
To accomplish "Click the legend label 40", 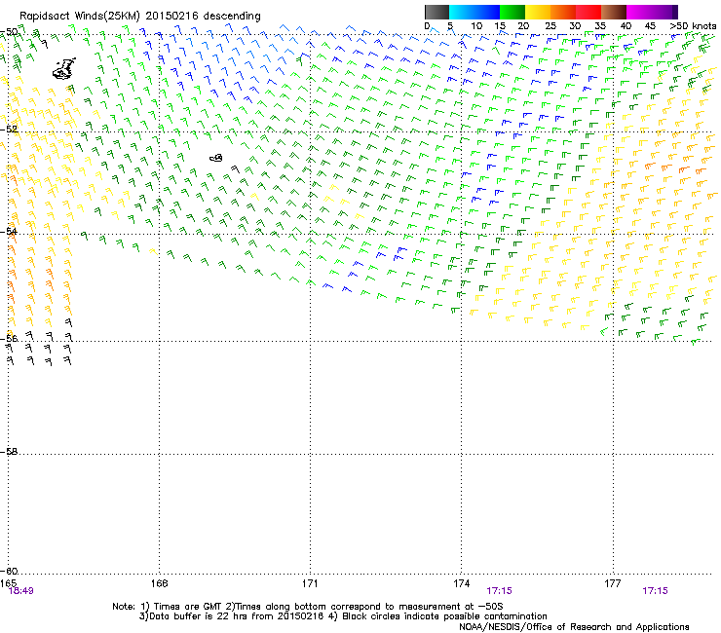I will coord(626,25).
